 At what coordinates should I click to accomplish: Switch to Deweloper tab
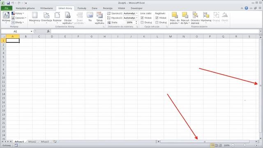pyautogui.click(x=136, y=8)
